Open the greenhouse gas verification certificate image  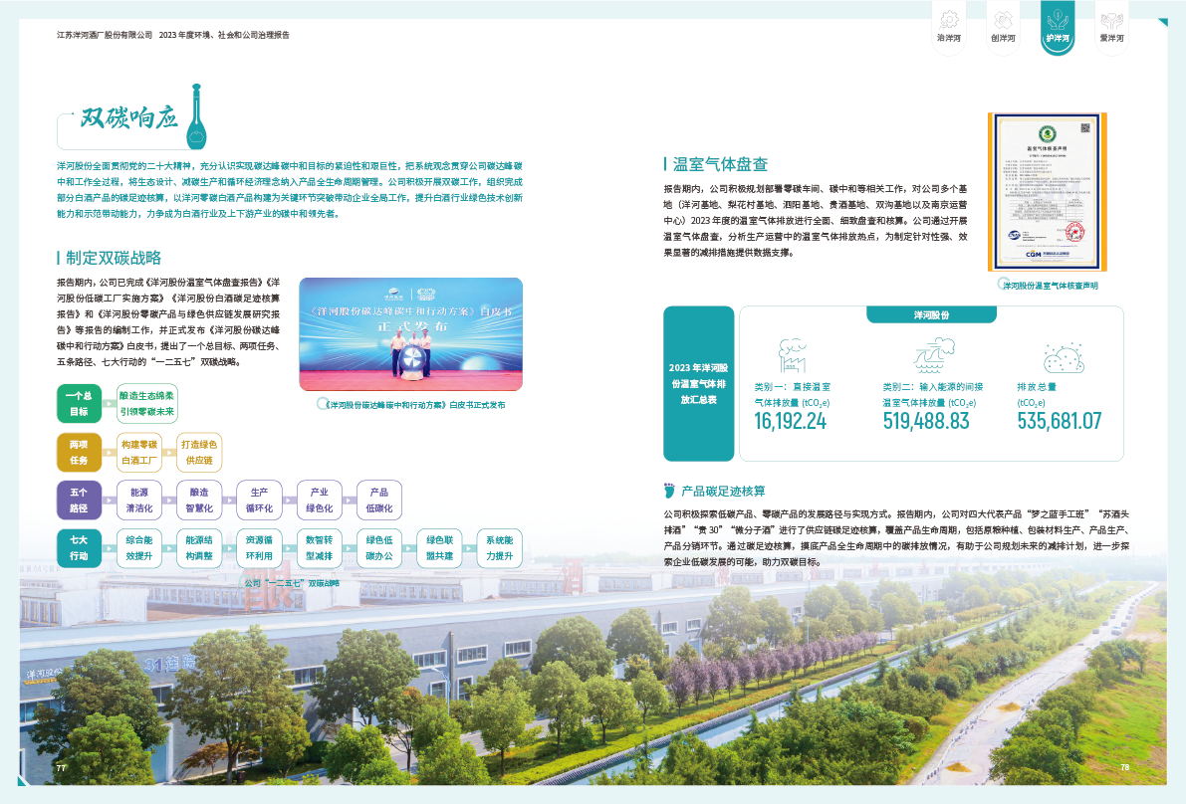1046,192
